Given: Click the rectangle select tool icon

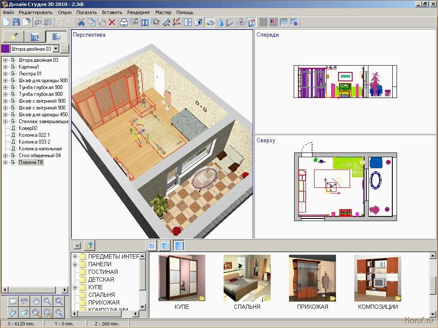Looking at the screenshot, I should (13, 301).
